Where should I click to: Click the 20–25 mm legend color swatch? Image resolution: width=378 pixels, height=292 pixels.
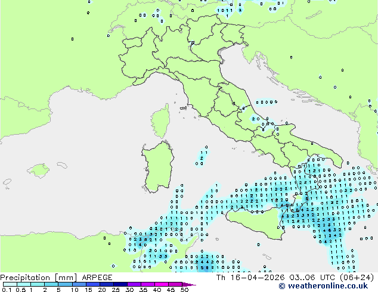[x=106, y=284]
